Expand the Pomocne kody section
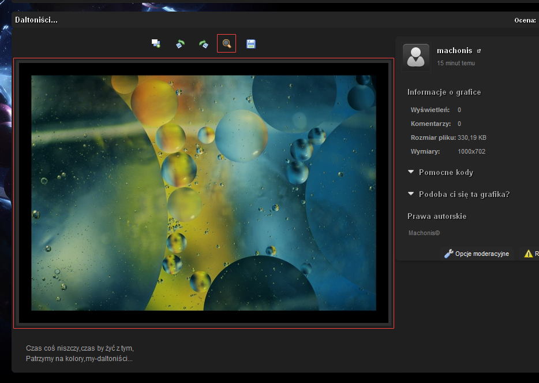 [x=446, y=172]
